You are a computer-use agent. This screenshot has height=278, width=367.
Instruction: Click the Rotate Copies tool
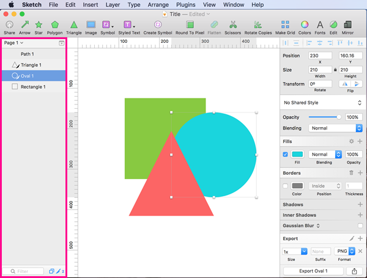tap(258, 27)
